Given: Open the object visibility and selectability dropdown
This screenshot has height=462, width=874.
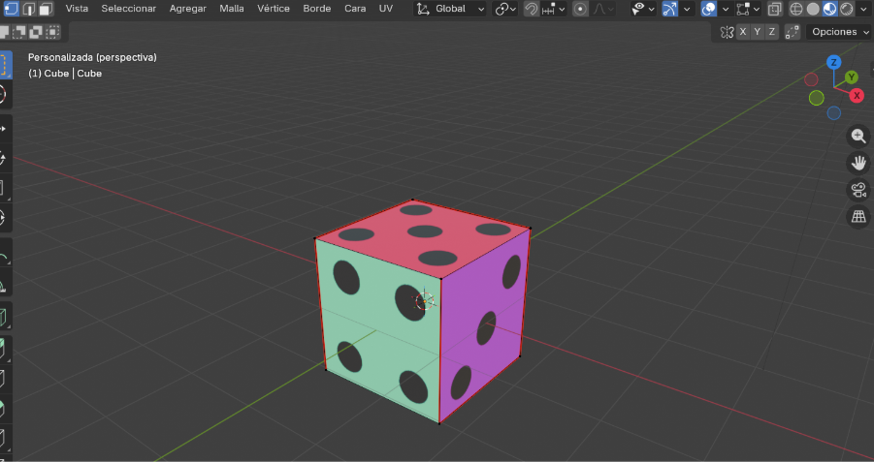Looking at the screenshot, I should pyautogui.click(x=643, y=9).
